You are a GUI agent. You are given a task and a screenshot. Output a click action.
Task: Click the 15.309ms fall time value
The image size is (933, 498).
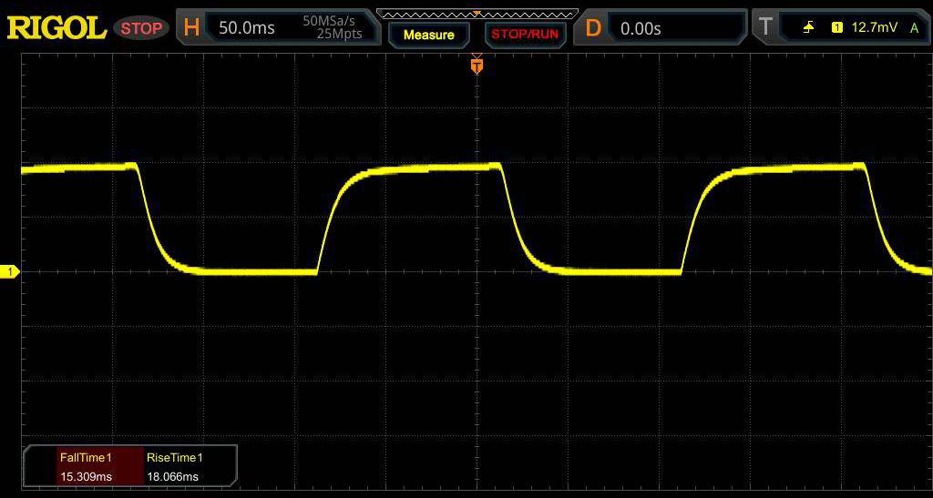tap(87, 477)
